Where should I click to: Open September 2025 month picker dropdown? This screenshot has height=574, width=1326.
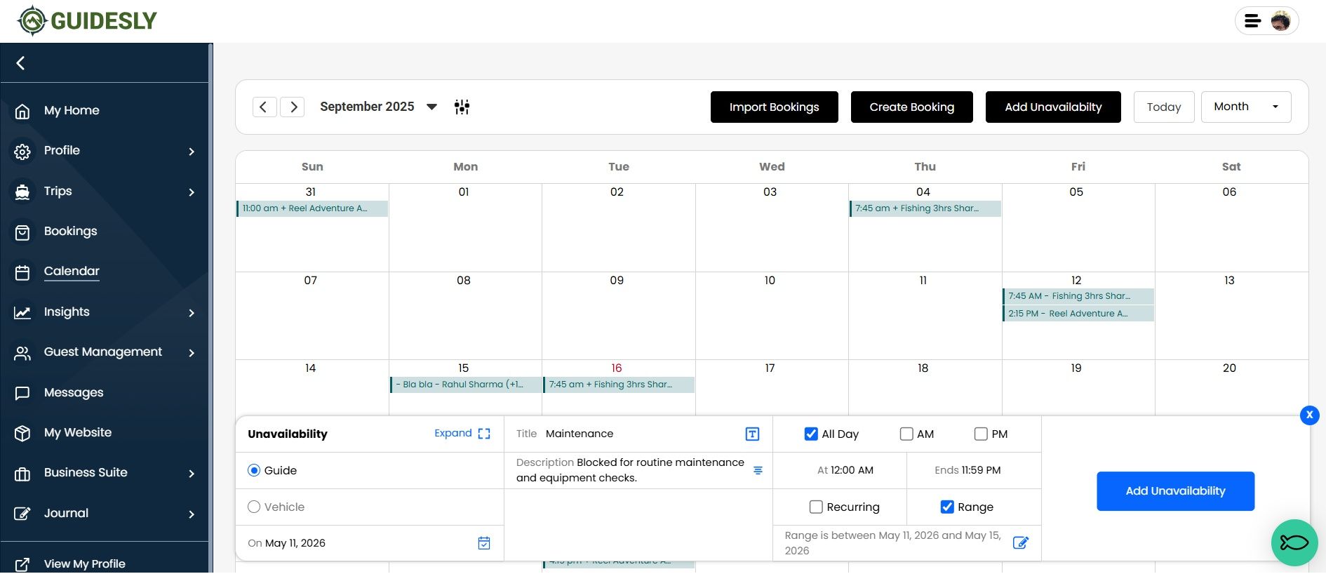point(431,107)
